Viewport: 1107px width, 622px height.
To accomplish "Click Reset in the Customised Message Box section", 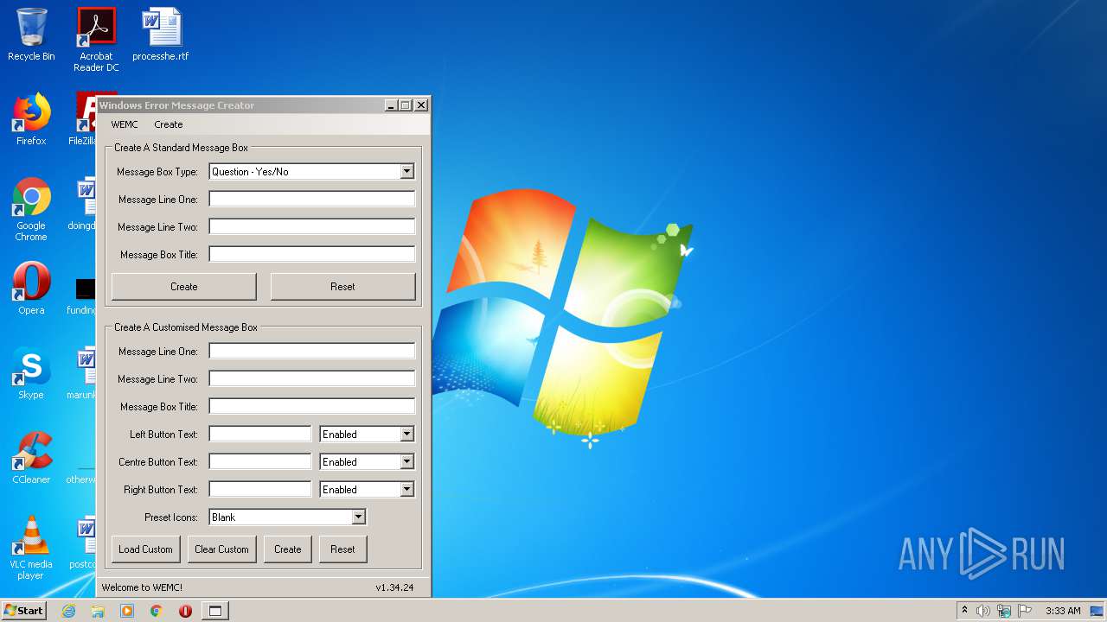I will point(342,549).
